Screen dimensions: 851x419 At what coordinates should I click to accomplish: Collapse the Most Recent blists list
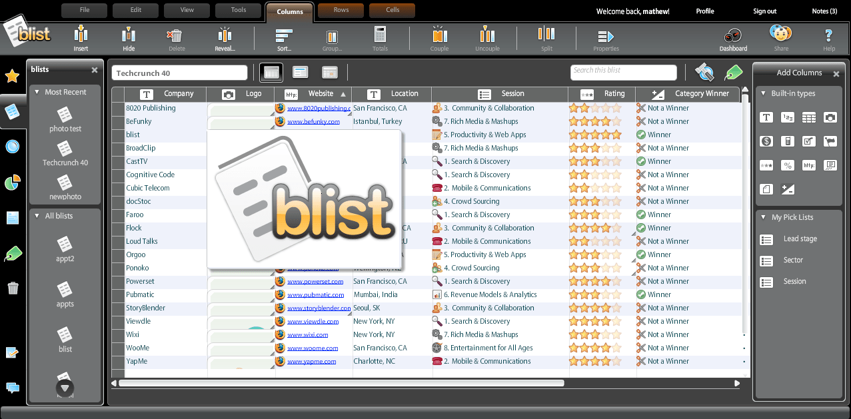coord(38,92)
